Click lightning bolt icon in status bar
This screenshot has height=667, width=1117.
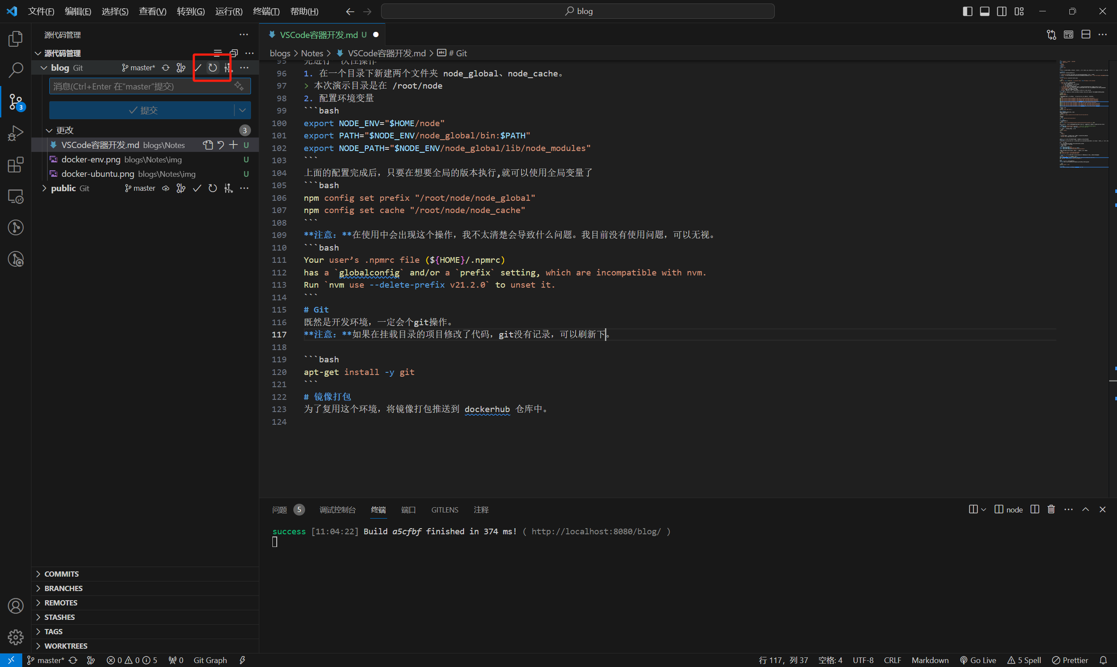point(242,660)
